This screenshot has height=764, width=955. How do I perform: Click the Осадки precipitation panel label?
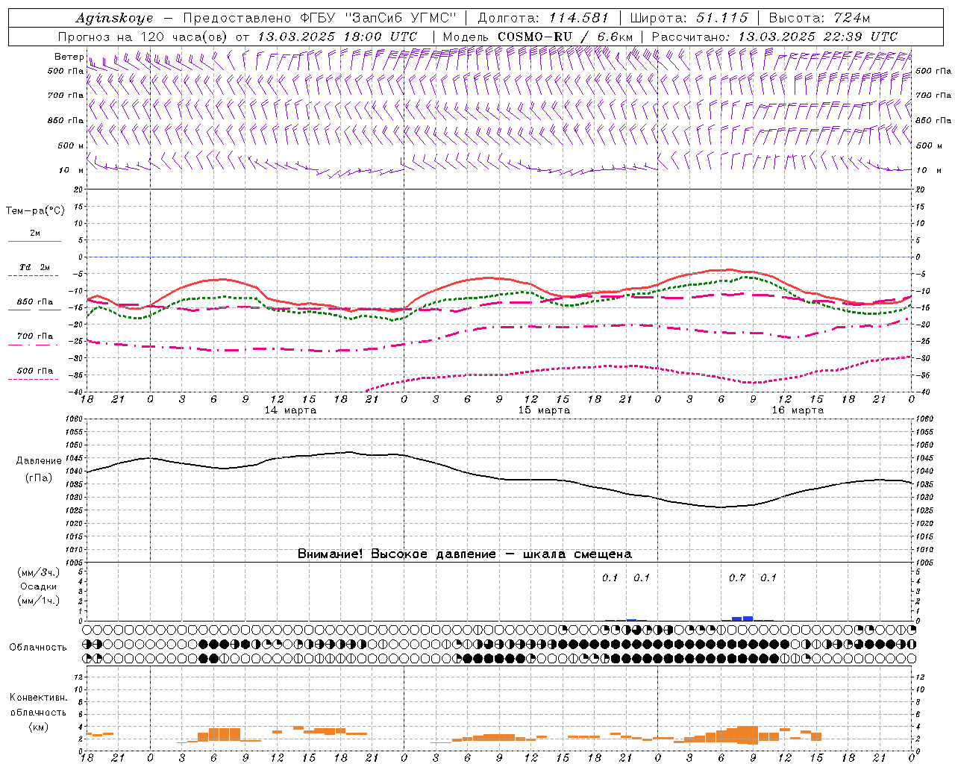point(38,586)
